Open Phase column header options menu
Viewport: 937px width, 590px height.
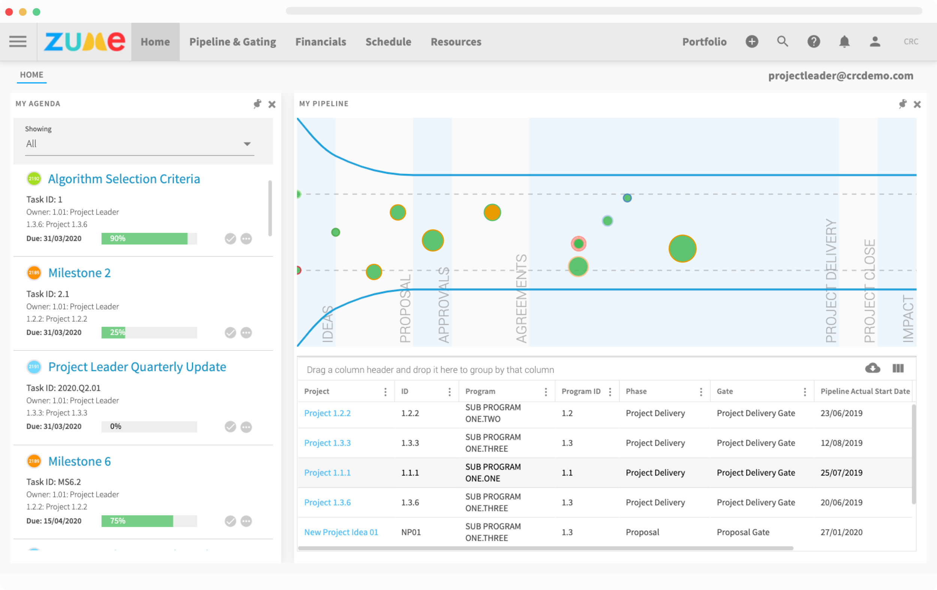[x=701, y=391]
